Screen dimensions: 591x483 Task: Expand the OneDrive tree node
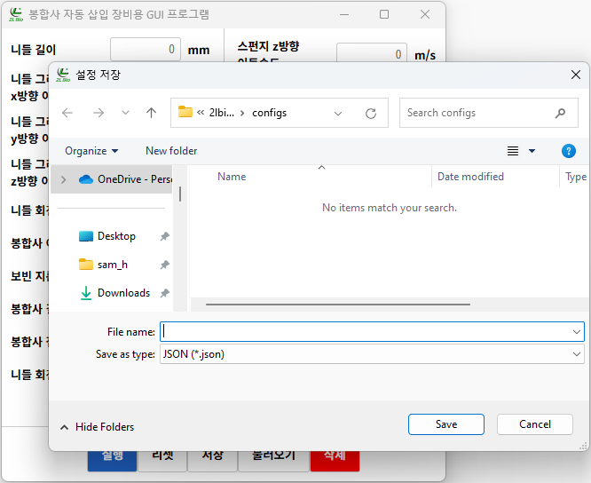click(x=62, y=178)
